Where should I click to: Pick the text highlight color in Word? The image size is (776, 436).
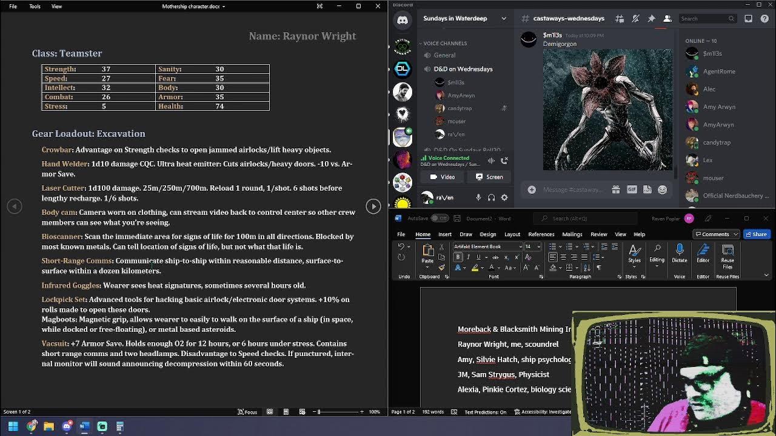[475, 268]
